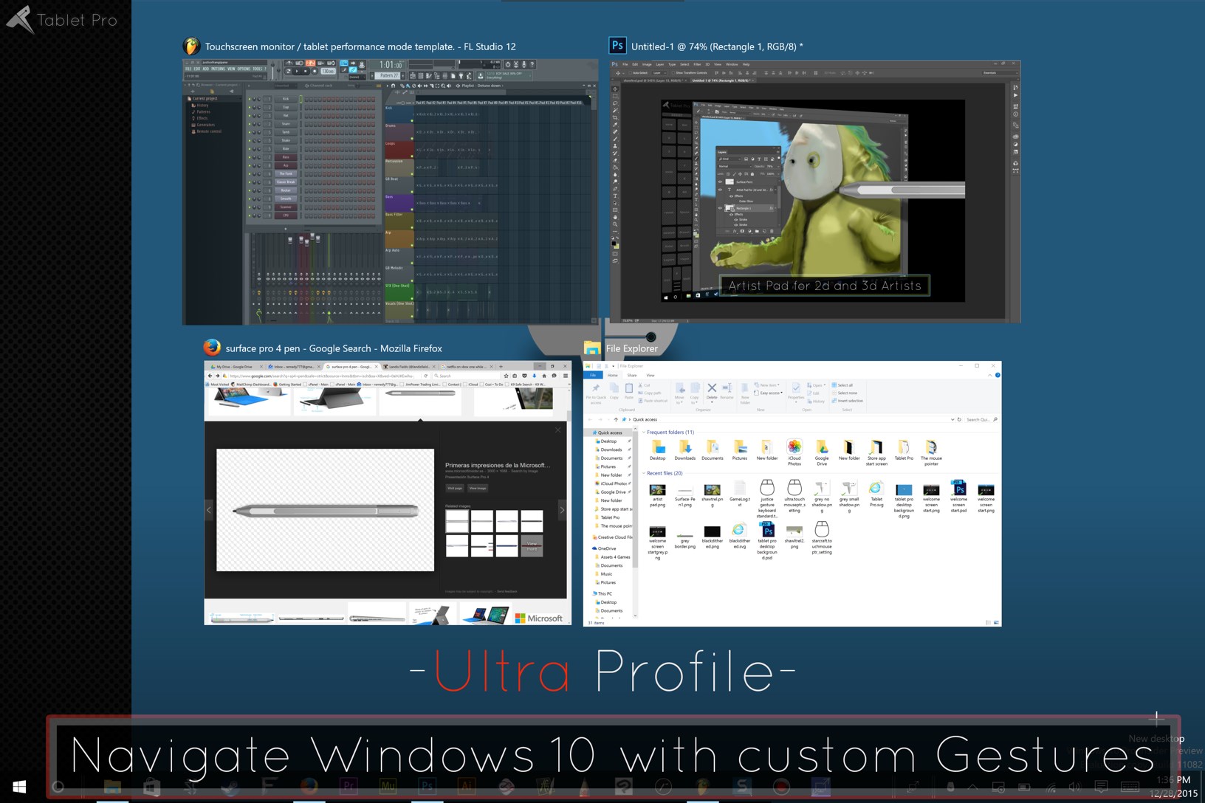
Task: Toggle the Hat channel mute light
Action: (250, 116)
